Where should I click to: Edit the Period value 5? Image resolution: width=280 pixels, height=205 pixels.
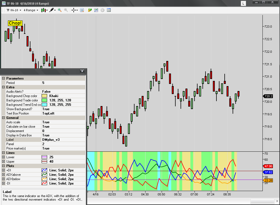click(x=63, y=83)
